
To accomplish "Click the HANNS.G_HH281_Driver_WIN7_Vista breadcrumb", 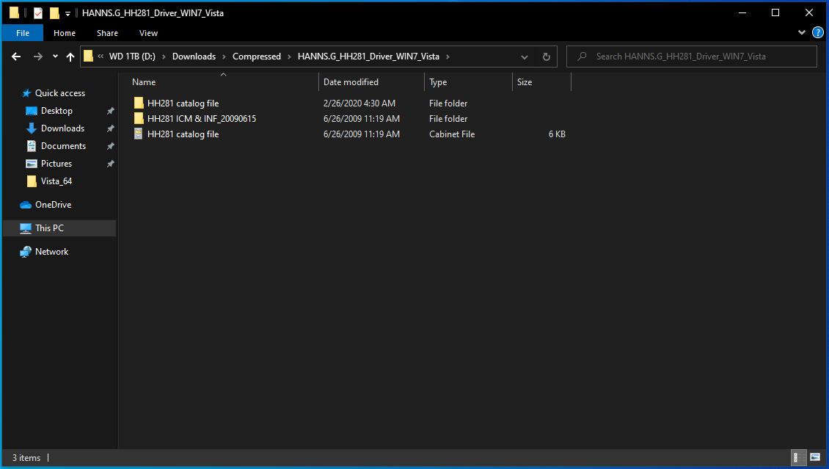I will click(368, 57).
